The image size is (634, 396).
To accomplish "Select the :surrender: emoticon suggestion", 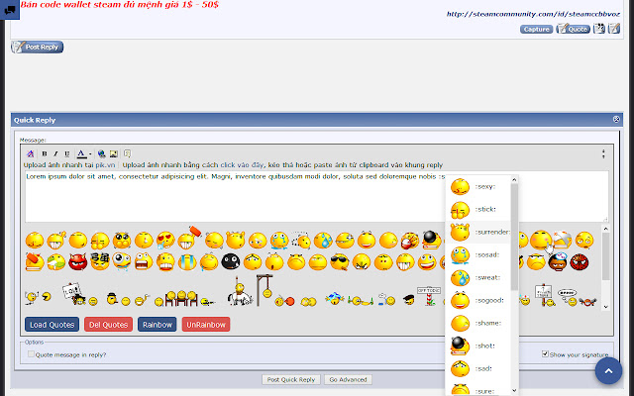I will point(479,232).
